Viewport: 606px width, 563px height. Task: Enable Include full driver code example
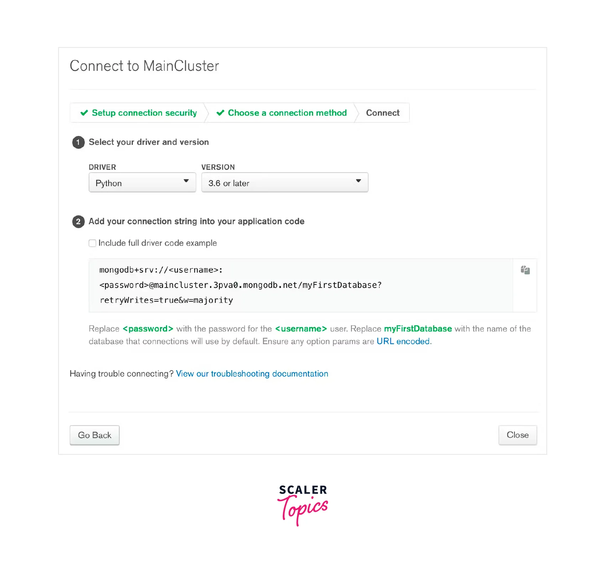pos(93,243)
